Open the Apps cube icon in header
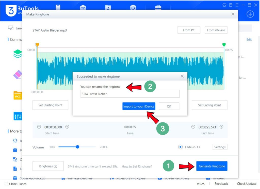The height and width of the screenshot is (189, 260). (83, 7)
